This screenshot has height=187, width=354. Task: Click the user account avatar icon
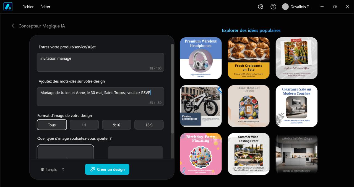tap(285, 7)
